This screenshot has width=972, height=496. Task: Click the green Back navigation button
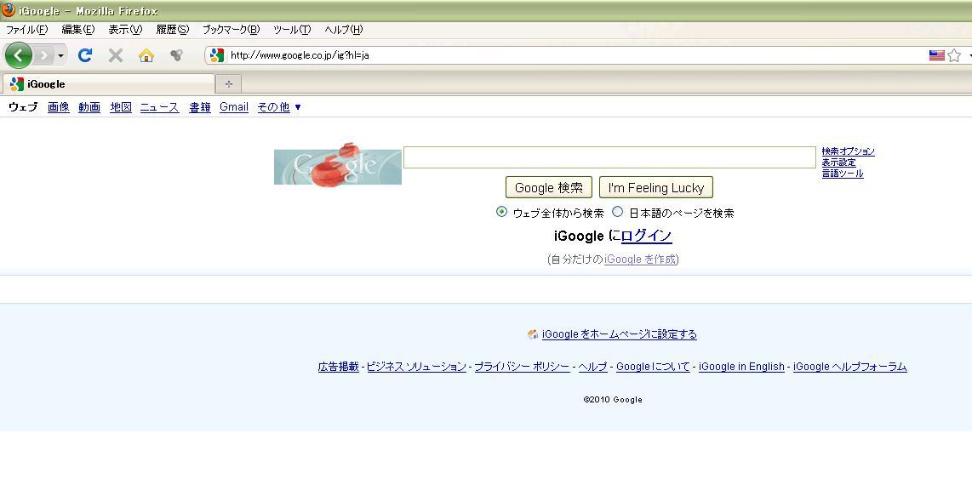coord(19,56)
